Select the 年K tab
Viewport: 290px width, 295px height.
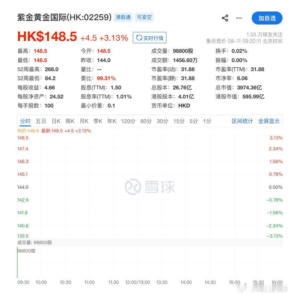coord(112,121)
